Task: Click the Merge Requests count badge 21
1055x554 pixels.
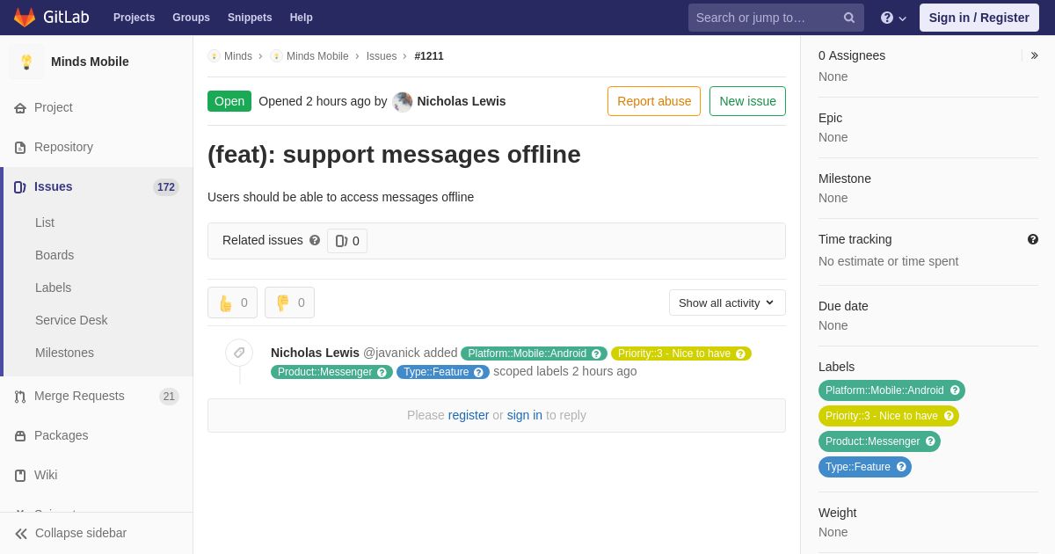Action: 169,397
